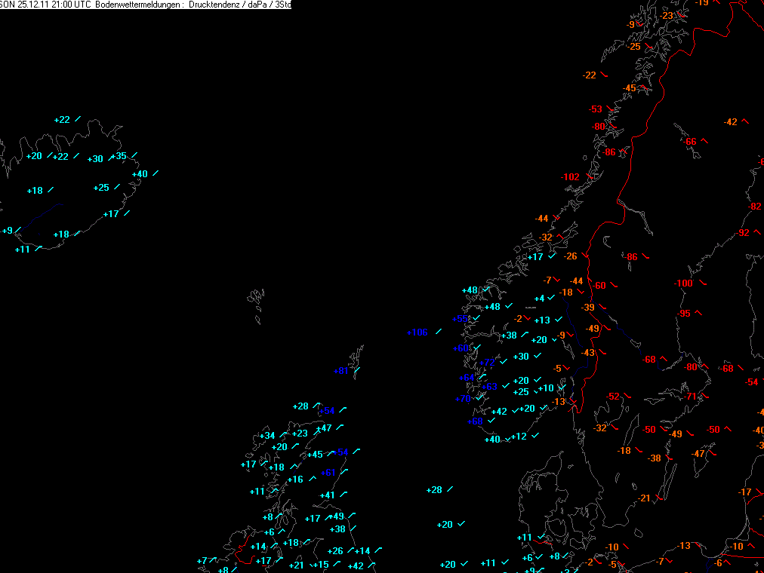Select the -66 value in northern Sweden
The image size is (764, 573).
(x=689, y=142)
